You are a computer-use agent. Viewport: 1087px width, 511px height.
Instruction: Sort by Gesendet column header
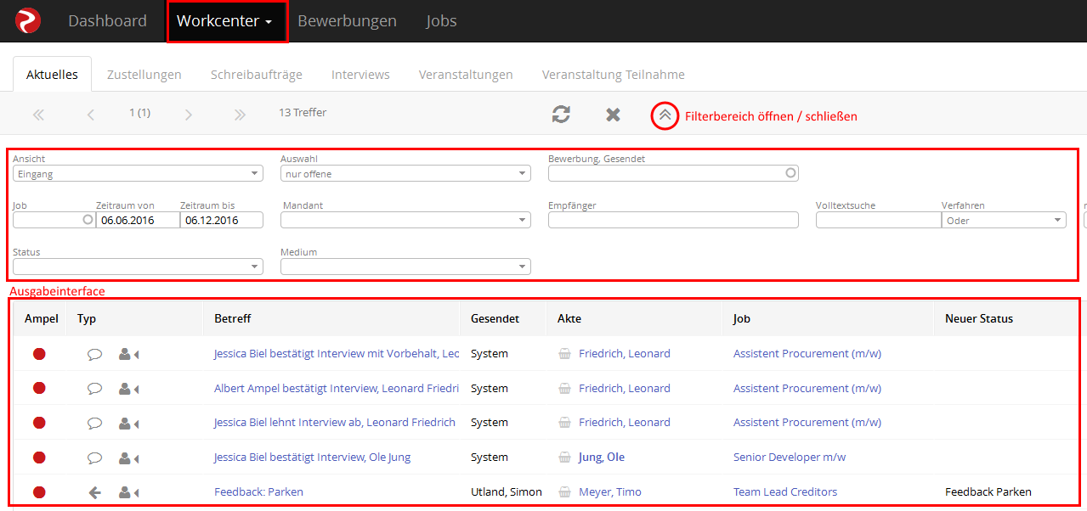click(x=495, y=319)
